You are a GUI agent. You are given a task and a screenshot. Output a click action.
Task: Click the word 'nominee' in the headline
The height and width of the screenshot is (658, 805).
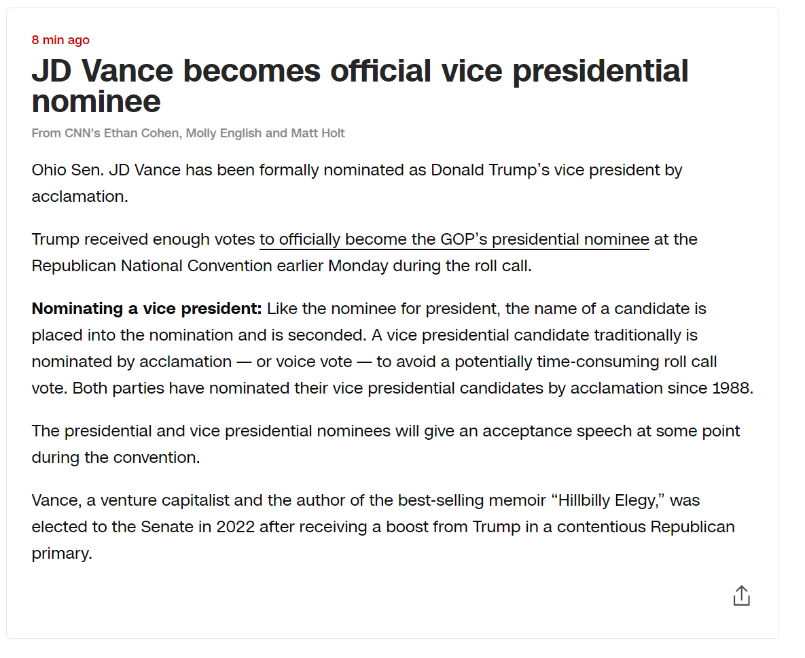[x=96, y=101]
